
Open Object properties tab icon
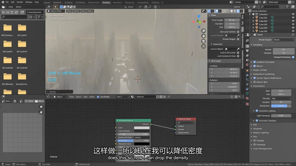(x=247, y=70)
